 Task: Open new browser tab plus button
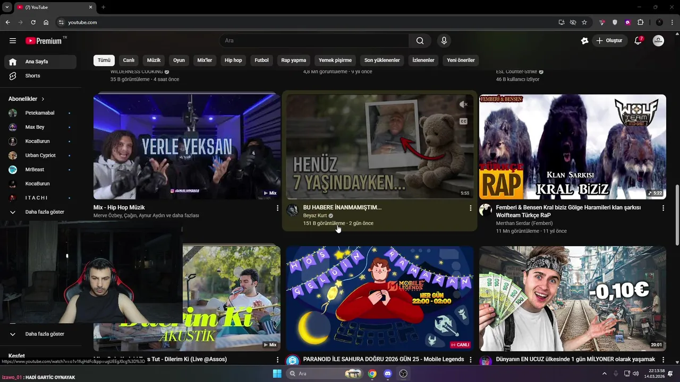tap(104, 7)
